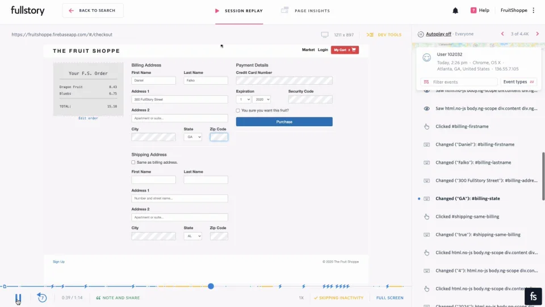Viewport: 545px width, 307px height.
Task: Go to next session arrow
Action: pos(538,34)
